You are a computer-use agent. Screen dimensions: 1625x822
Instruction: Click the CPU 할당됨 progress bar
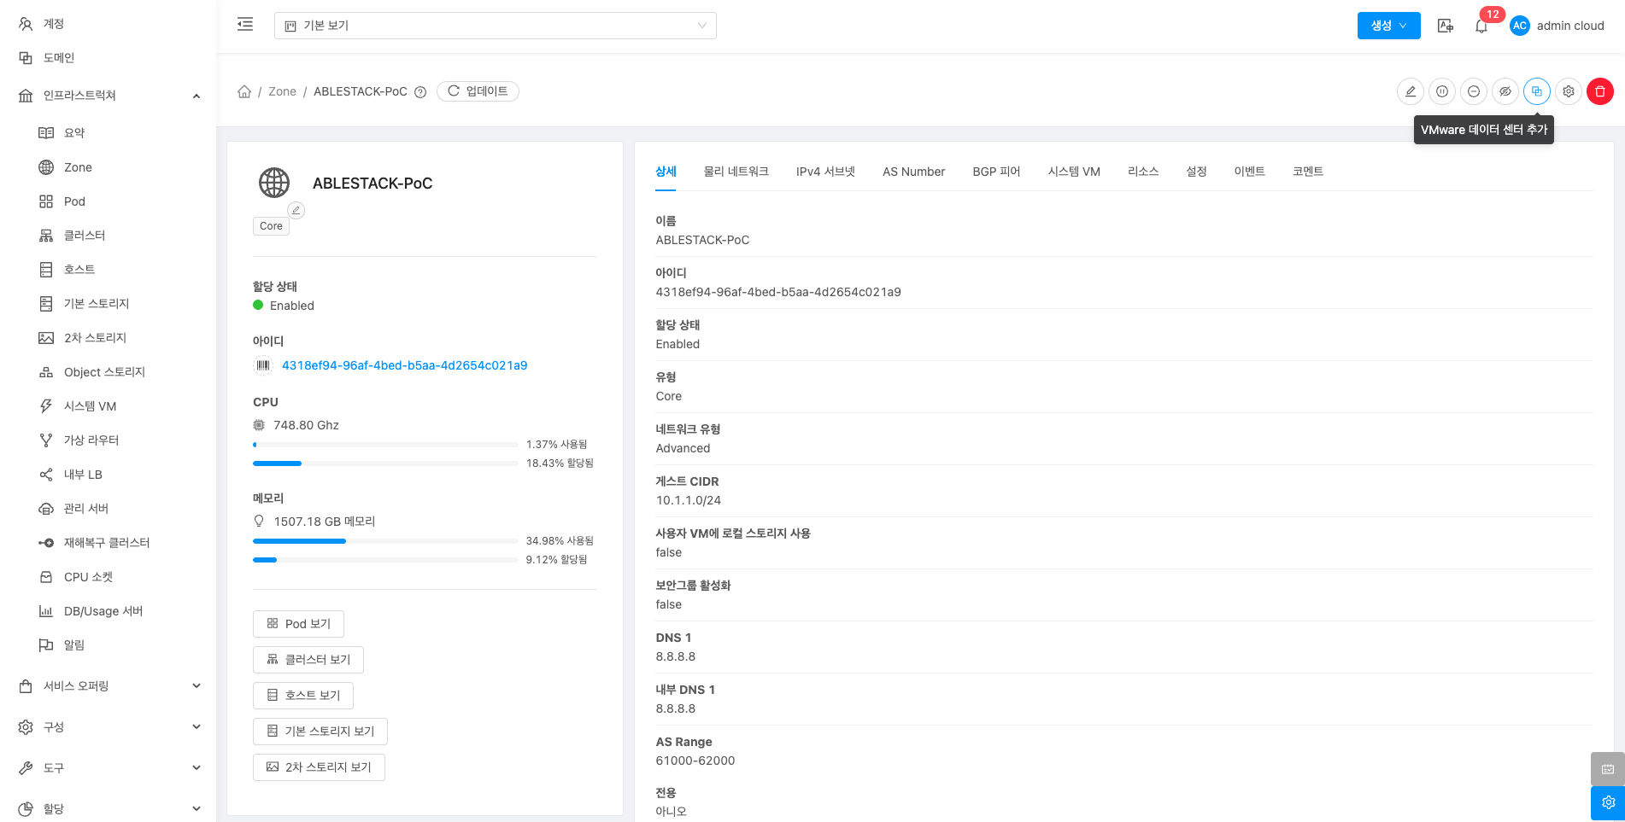[x=384, y=463]
